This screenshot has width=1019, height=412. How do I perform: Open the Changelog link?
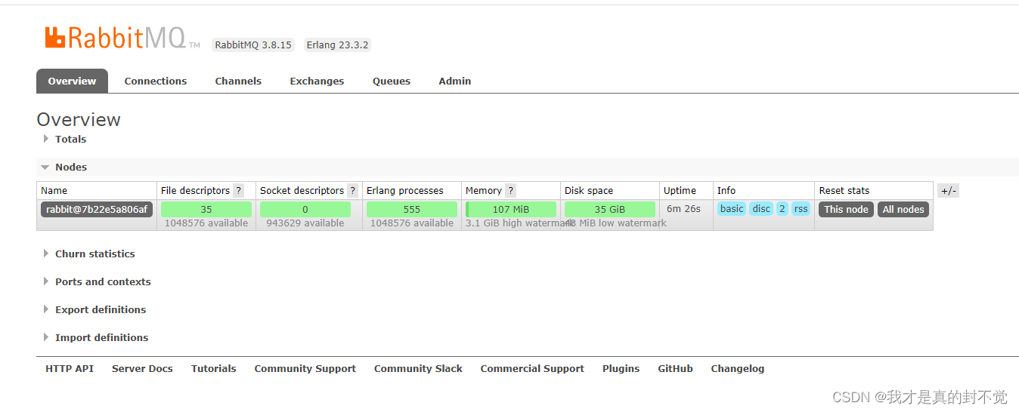click(737, 368)
